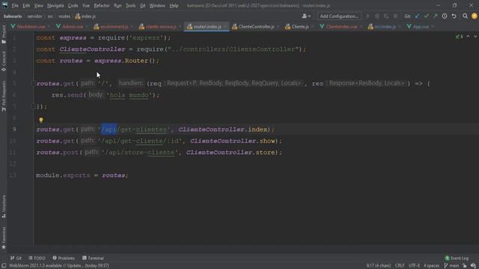Close the ClienteController.js tab
The width and height of the screenshot is (479, 269).
(278, 27)
